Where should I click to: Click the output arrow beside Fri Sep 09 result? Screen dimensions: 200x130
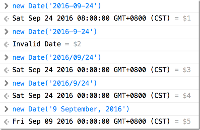point(6,122)
